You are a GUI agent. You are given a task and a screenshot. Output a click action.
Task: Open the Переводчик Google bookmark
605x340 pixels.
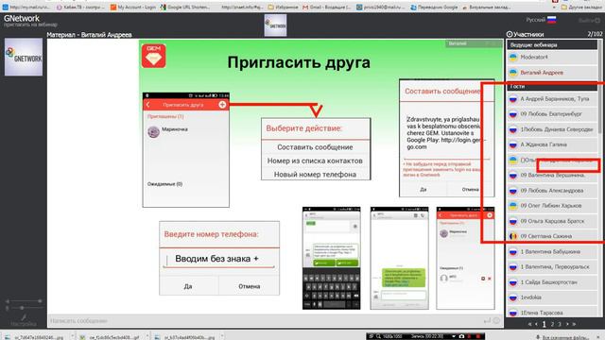435,7
